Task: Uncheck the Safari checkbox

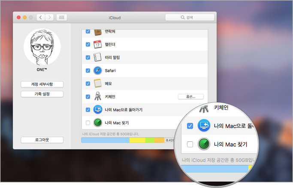Action: tap(88, 71)
